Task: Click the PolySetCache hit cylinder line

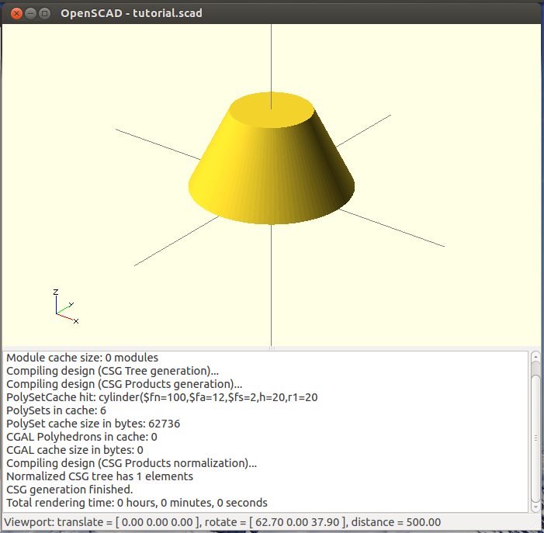Action: click(x=161, y=397)
